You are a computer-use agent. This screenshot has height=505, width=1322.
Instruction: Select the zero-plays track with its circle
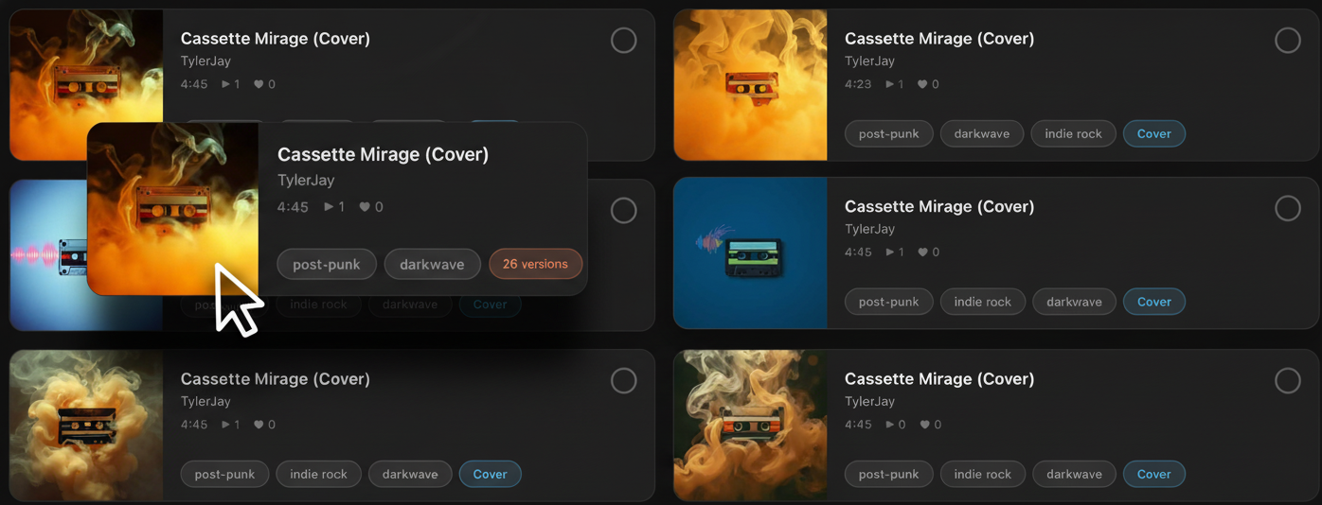[1288, 381]
